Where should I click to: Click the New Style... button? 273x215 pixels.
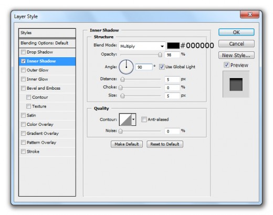236,56
